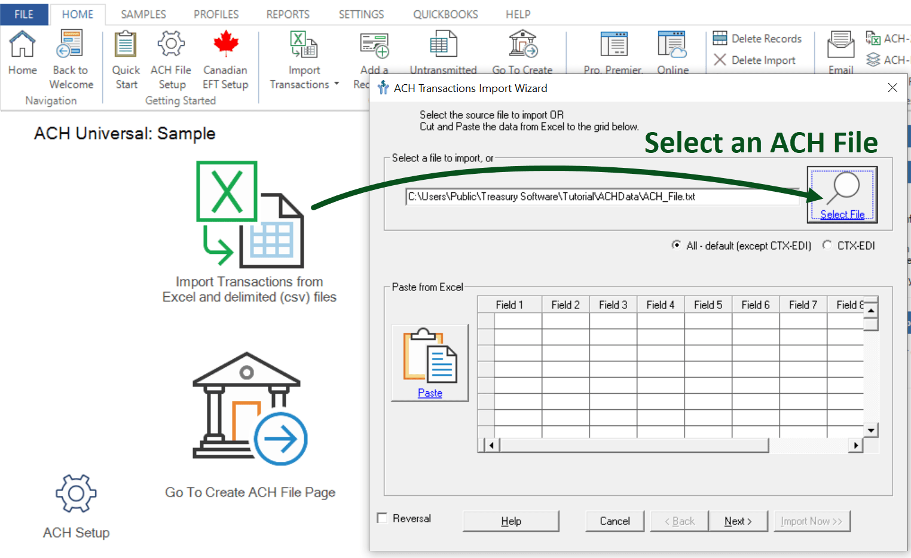Click Delete Records in the ribbon
The width and height of the screenshot is (911, 558).
coord(765,38)
